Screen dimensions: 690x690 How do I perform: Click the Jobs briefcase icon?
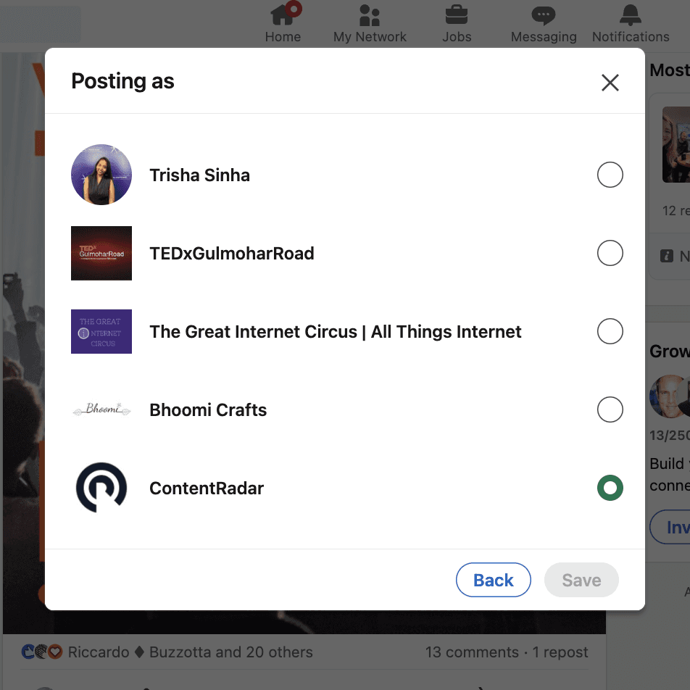click(457, 14)
